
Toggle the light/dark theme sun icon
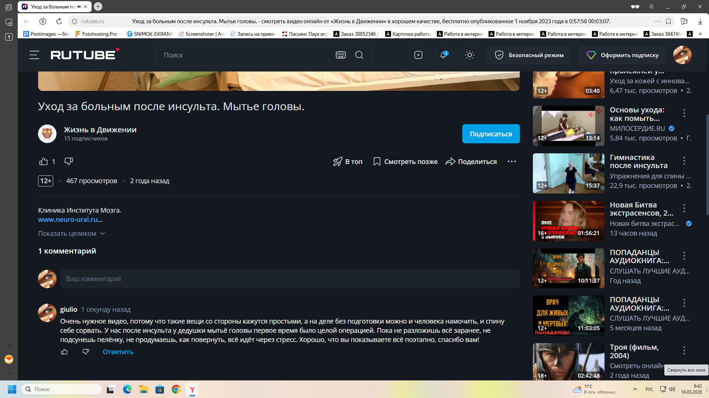pos(469,55)
